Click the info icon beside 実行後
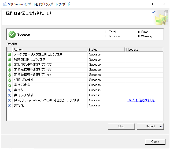The width and height of the screenshot is (170, 149). [x=10, y=105]
